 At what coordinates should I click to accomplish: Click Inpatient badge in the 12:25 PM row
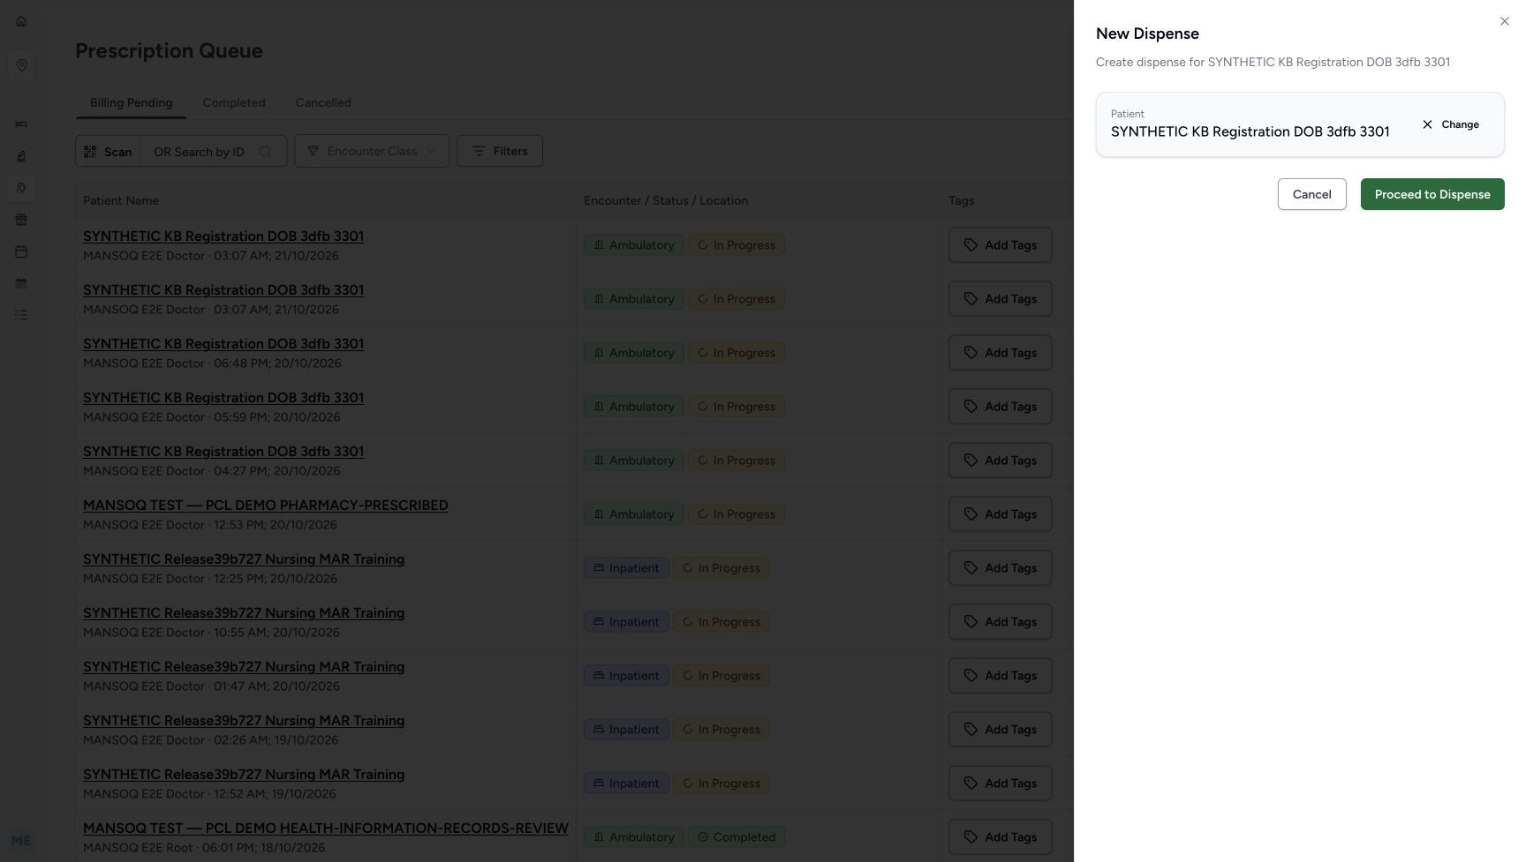pos(626,568)
